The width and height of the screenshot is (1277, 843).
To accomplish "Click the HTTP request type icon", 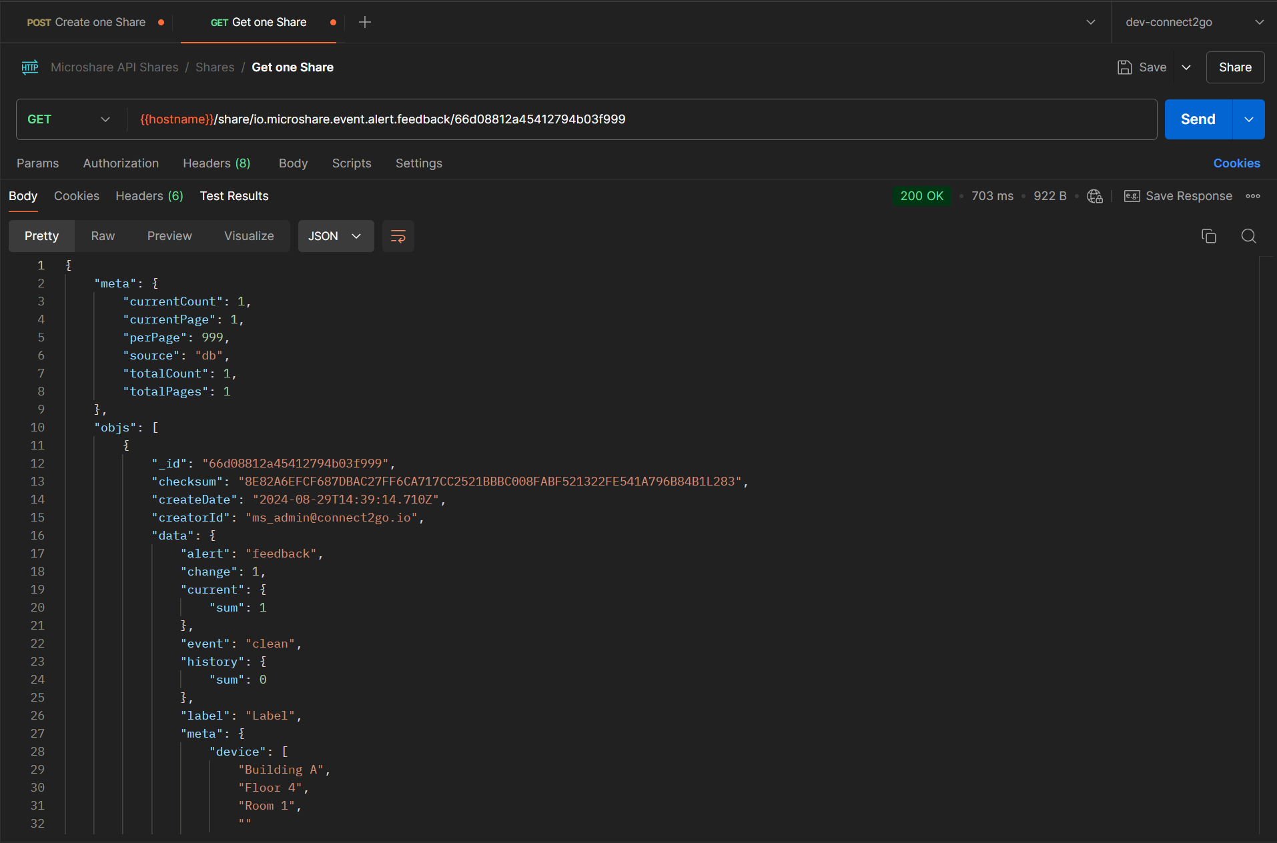I will coord(30,67).
